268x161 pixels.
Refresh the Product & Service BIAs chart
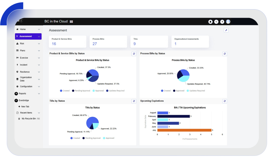coord(134,54)
